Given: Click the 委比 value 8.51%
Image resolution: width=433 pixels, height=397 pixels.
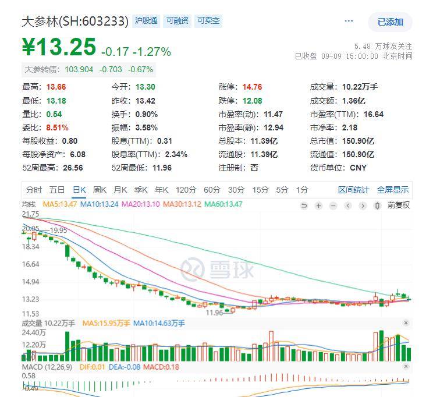Looking at the screenshot, I should click(x=57, y=127).
